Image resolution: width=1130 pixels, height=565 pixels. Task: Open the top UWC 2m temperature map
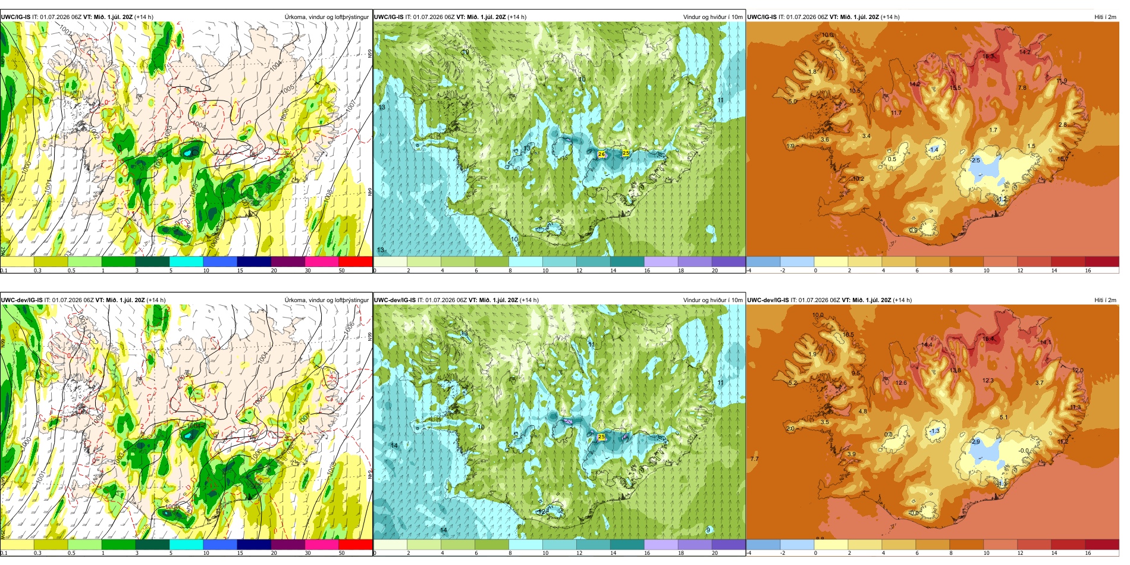(933, 140)
